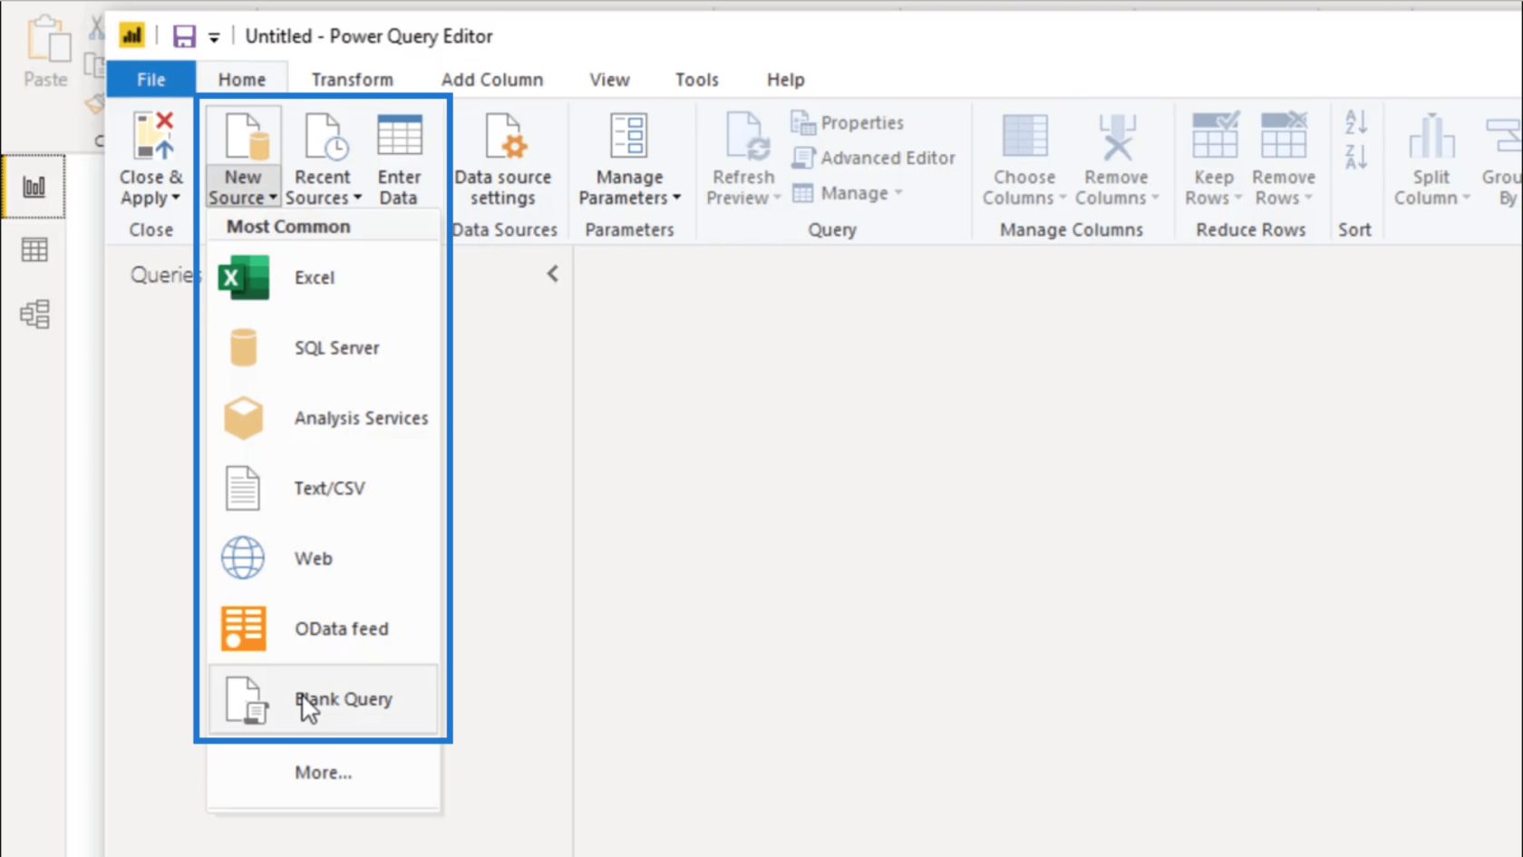Open the Help ribbon tab
Viewport: 1523px width, 857px height.
coord(785,80)
